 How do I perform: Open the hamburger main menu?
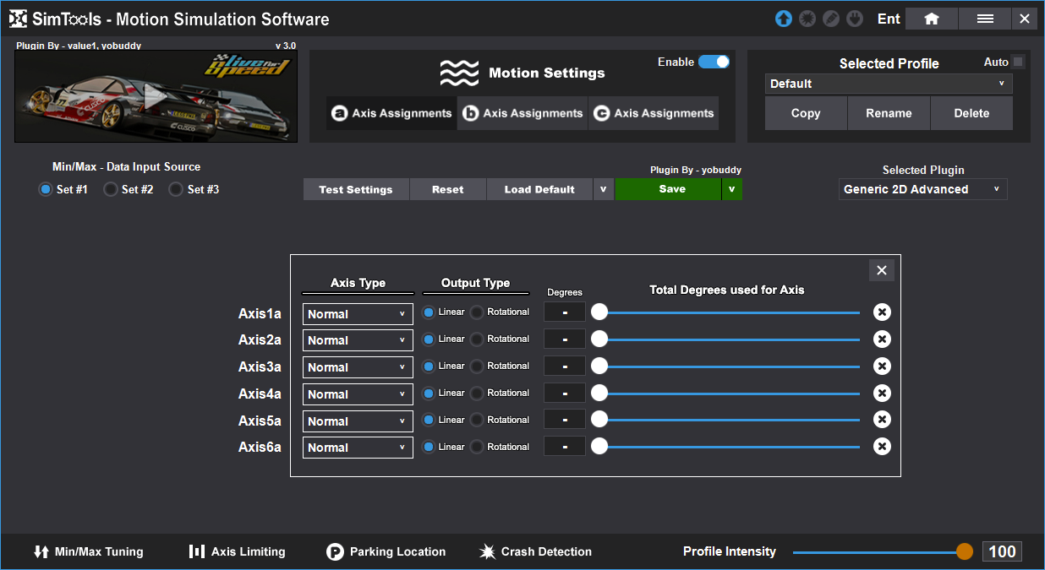pyautogui.click(x=985, y=19)
